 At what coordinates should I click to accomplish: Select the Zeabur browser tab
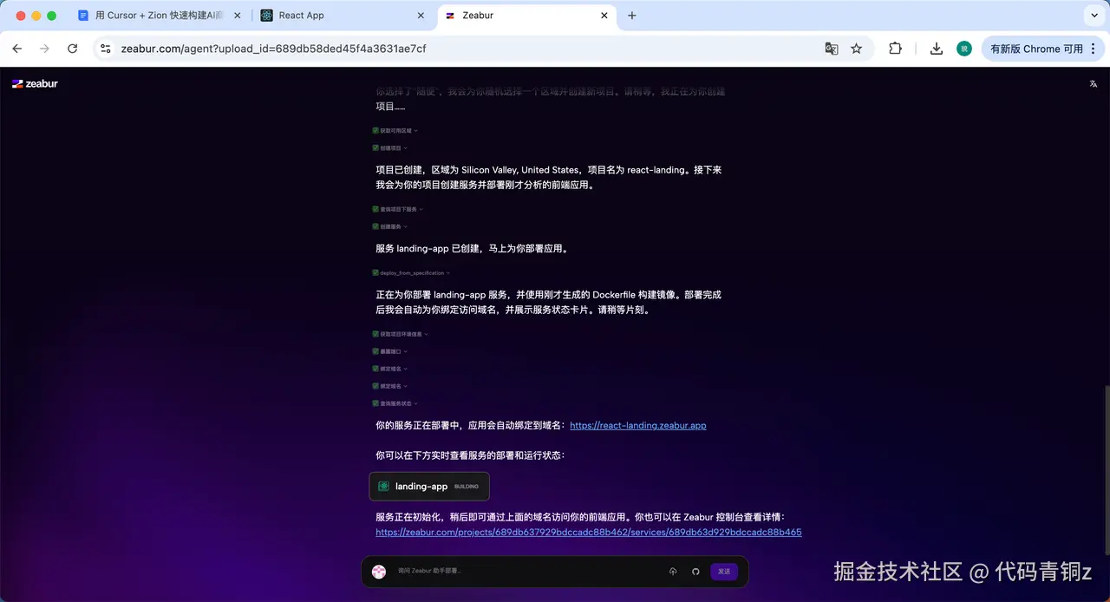pyautogui.click(x=528, y=16)
